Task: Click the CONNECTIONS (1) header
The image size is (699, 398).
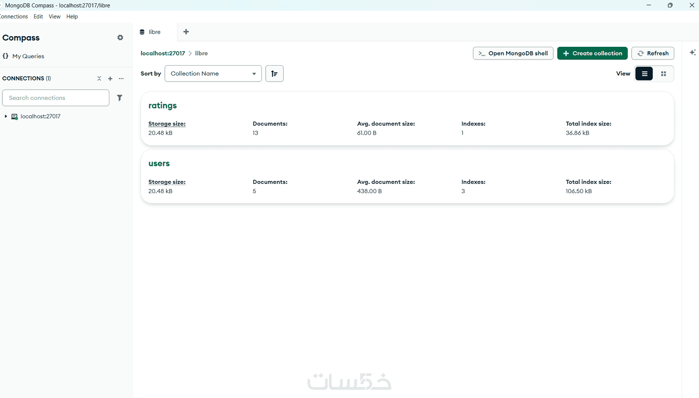Action: (x=27, y=78)
